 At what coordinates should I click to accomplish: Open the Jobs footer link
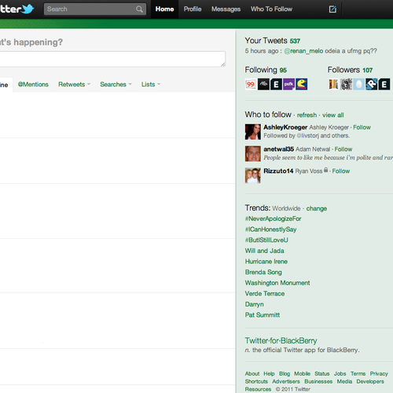click(340, 373)
